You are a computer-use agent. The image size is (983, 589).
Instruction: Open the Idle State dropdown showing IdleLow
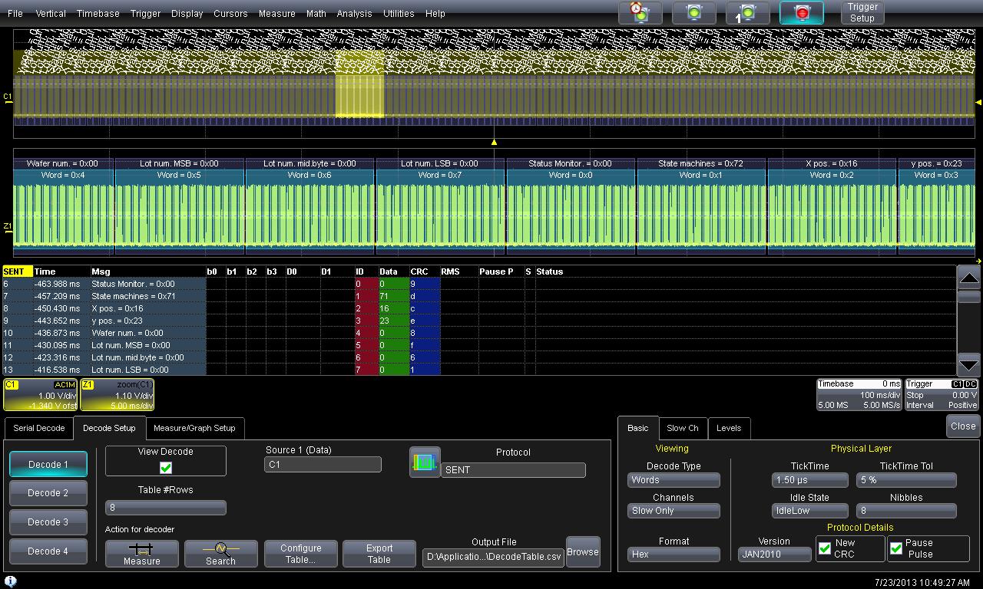809,511
